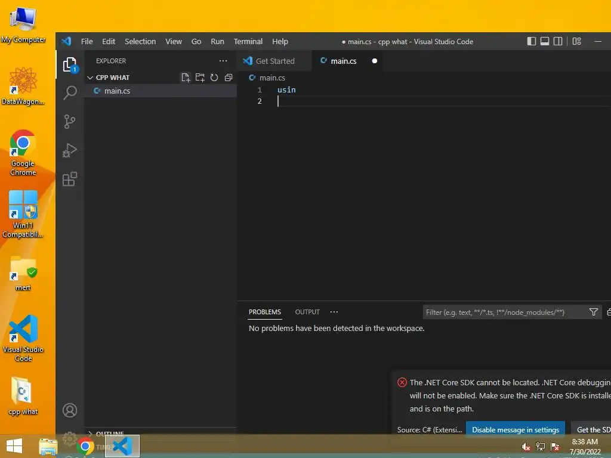Viewport: 611px width, 458px height.
Task: Click main.cs in the editor breadcrumb
Action: coord(272,78)
